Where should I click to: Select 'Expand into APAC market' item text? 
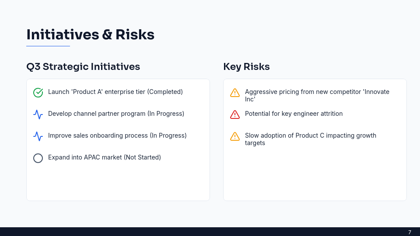pyautogui.click(x=104, y=157)
